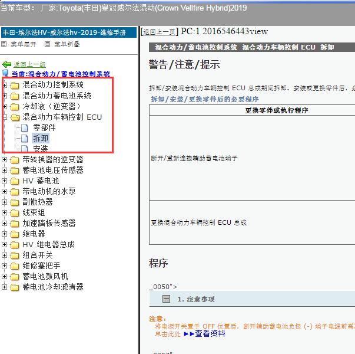Open the 冷却液（逆变器）folder item
The image size is (355, 354).
pos(52,106)
